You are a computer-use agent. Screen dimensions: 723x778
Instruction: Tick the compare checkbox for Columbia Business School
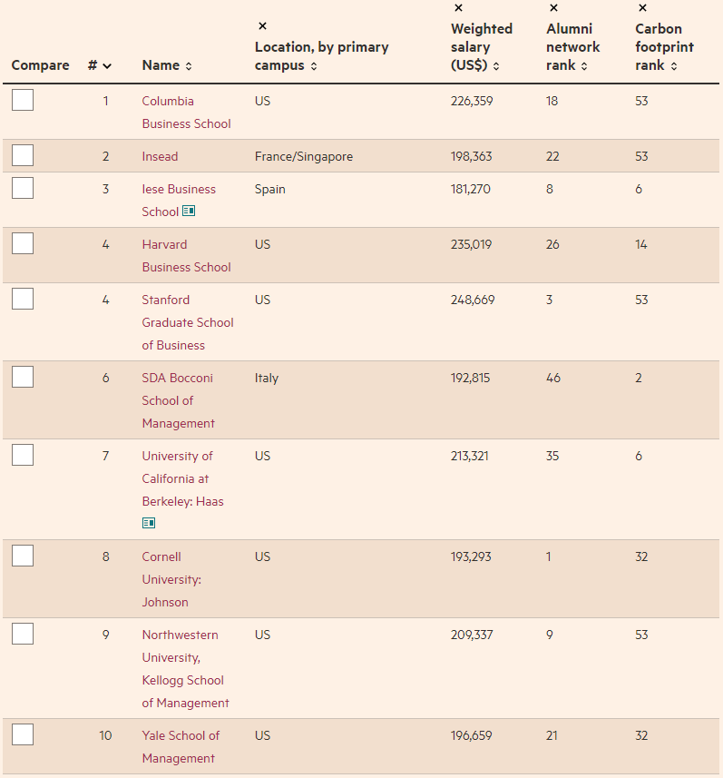click(x=23, y=100)
